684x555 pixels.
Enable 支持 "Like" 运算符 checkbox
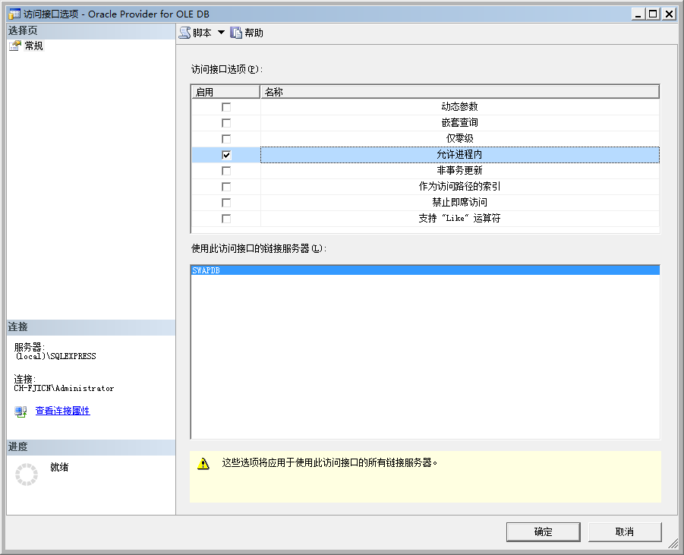pos(226,219)
